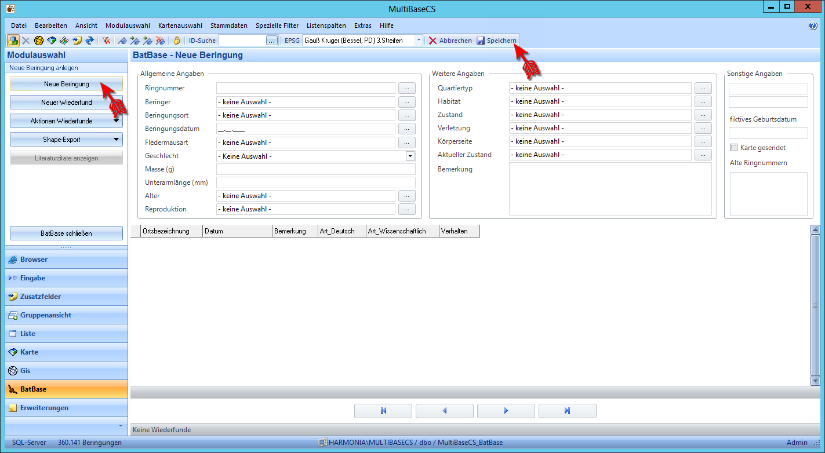Click the pen icon with red X
This screenshot has width=825, height=453.
[160, 41]
